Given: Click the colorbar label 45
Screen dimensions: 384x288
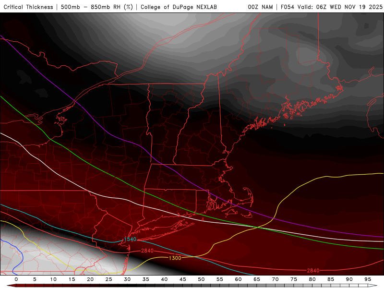Looking at the screenshot, I should tap(183, 279).
